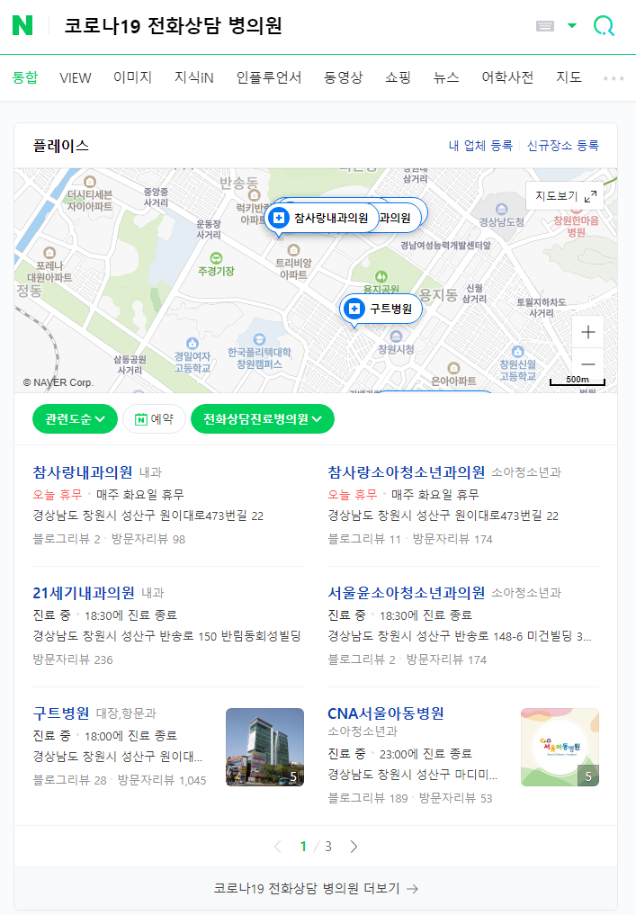Click 내 업체 등록 link
The width and height of the screenshot is (636, 915).
(x=480, y=146)
